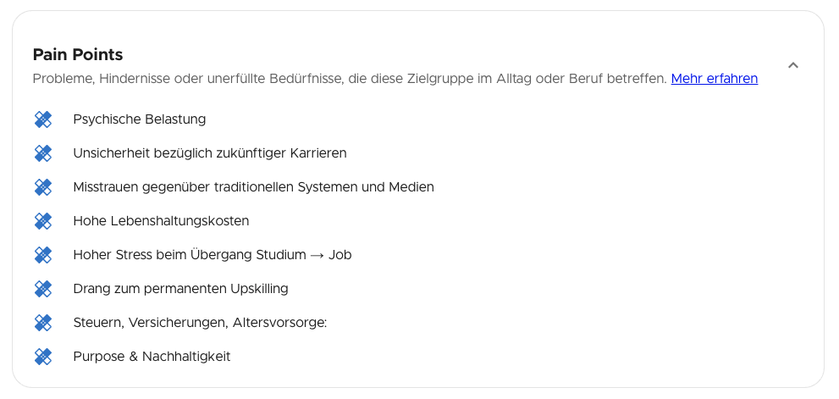Click Unsicherheit bezüglich zukünftiger Karrieren text

click(x=210, y=153)
